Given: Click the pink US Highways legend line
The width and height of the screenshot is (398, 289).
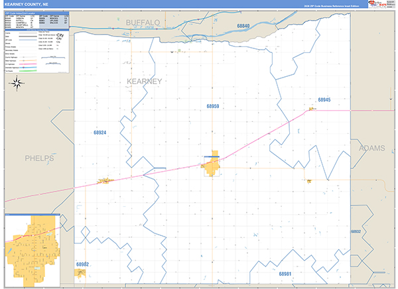Looking at the screenshot, I should (x=28, y=64).
